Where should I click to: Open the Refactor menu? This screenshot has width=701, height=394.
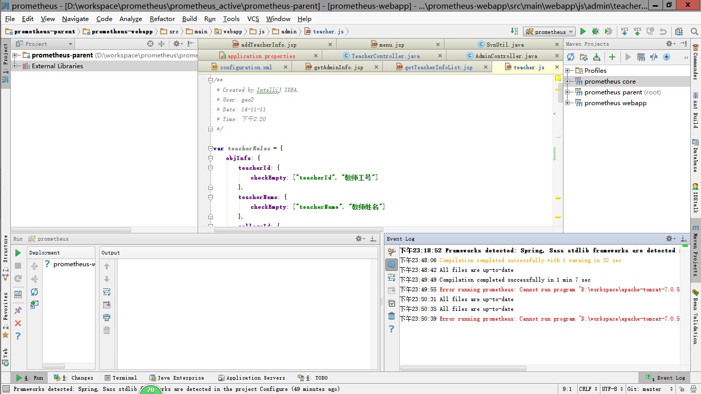point(162,18)
